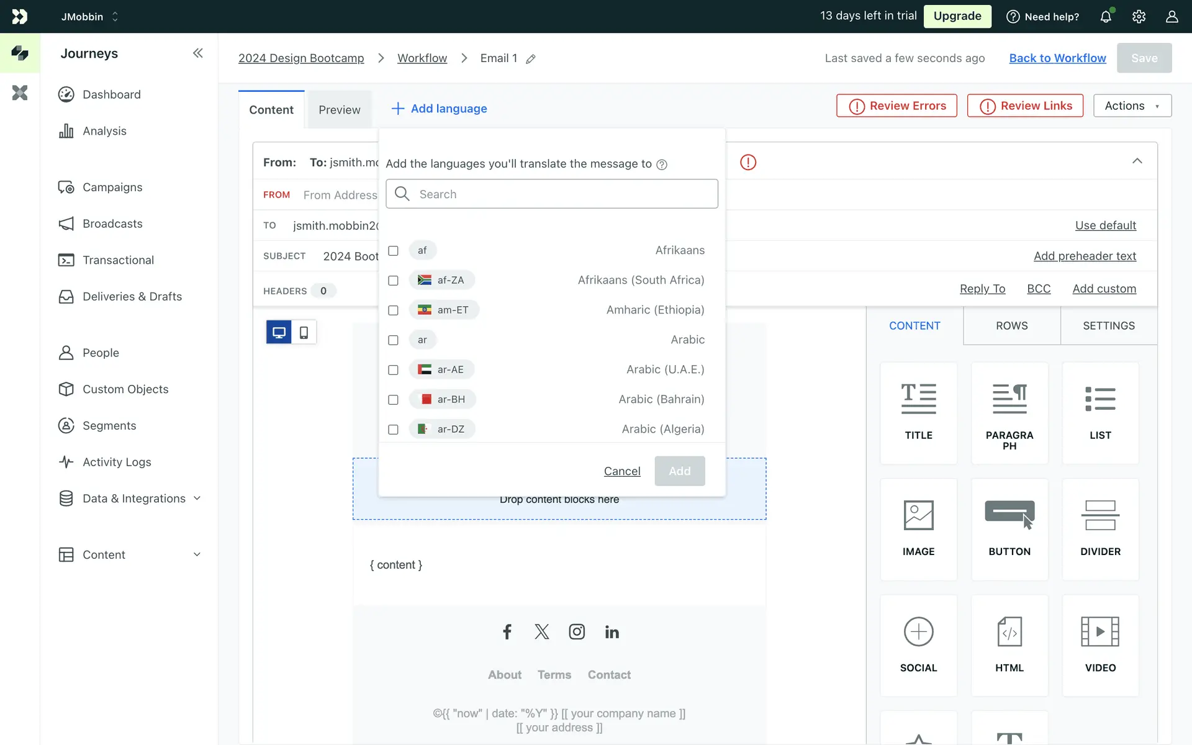Image resolution: width=1192 pixels, height=745 pixels.
Task: Collapse the email header section chevron
Action: (x=1137, y=161)
